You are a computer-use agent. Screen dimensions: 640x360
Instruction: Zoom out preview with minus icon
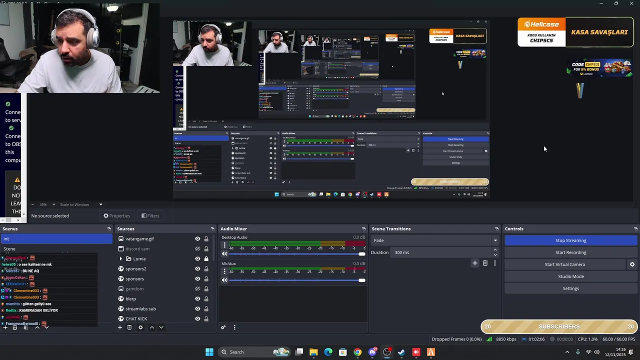tap(33, 204)
